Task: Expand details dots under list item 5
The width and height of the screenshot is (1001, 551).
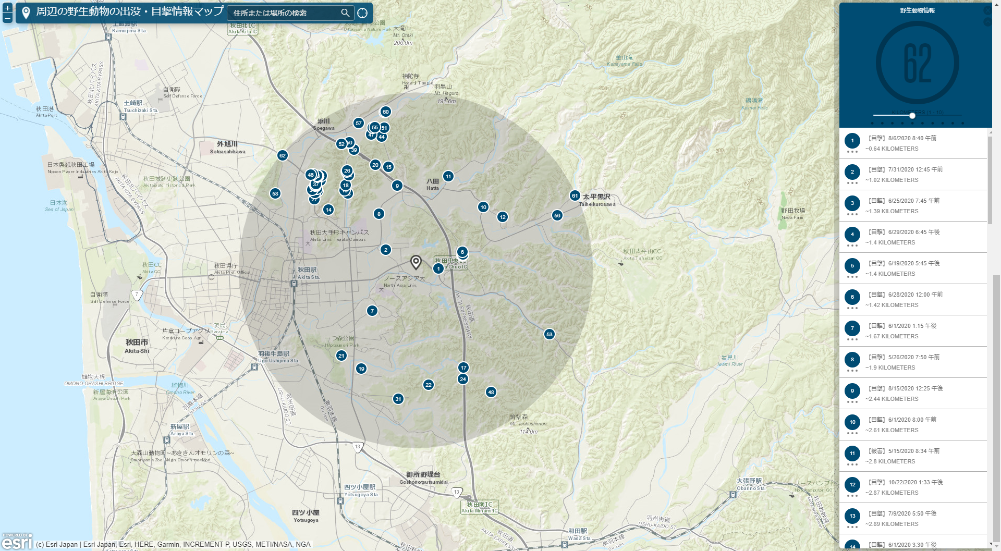Action: [852, 277]
